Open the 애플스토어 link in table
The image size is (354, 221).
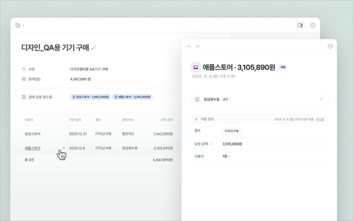[x=32, y=148]
